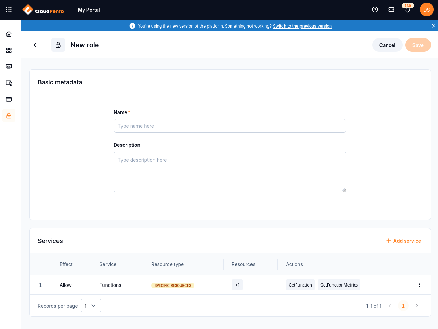Image resolution: width=438 pixels, height=329 pixels.
Task: Click the CloudFerro logo
Action: (x=43, y=10)
